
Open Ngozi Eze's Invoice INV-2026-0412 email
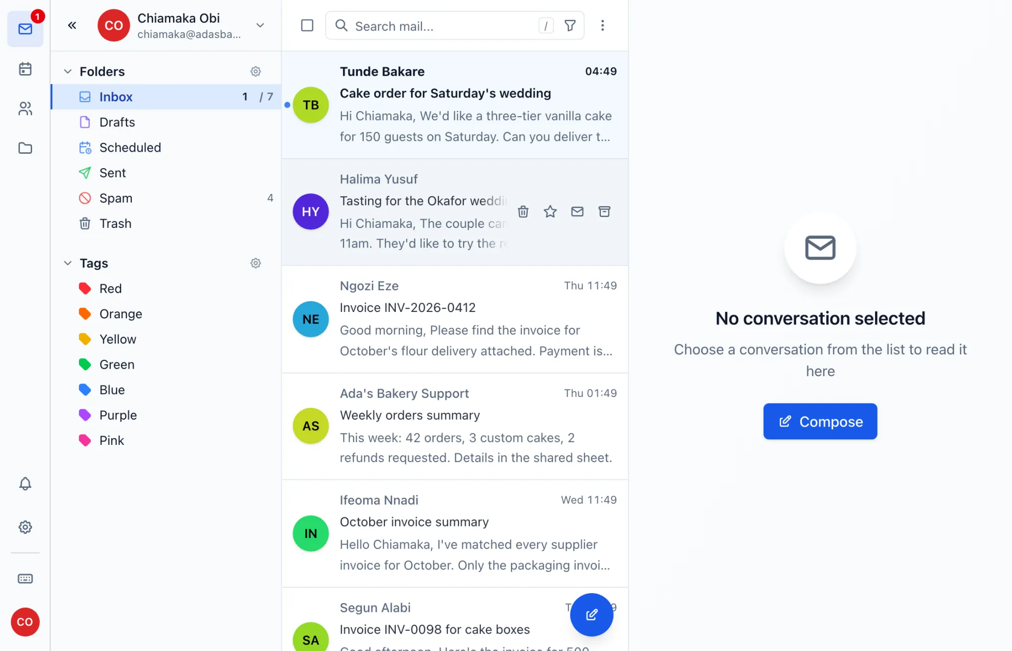[x=455, y=319]
